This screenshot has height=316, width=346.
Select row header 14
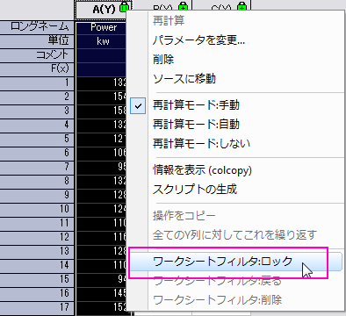(38, 265)
